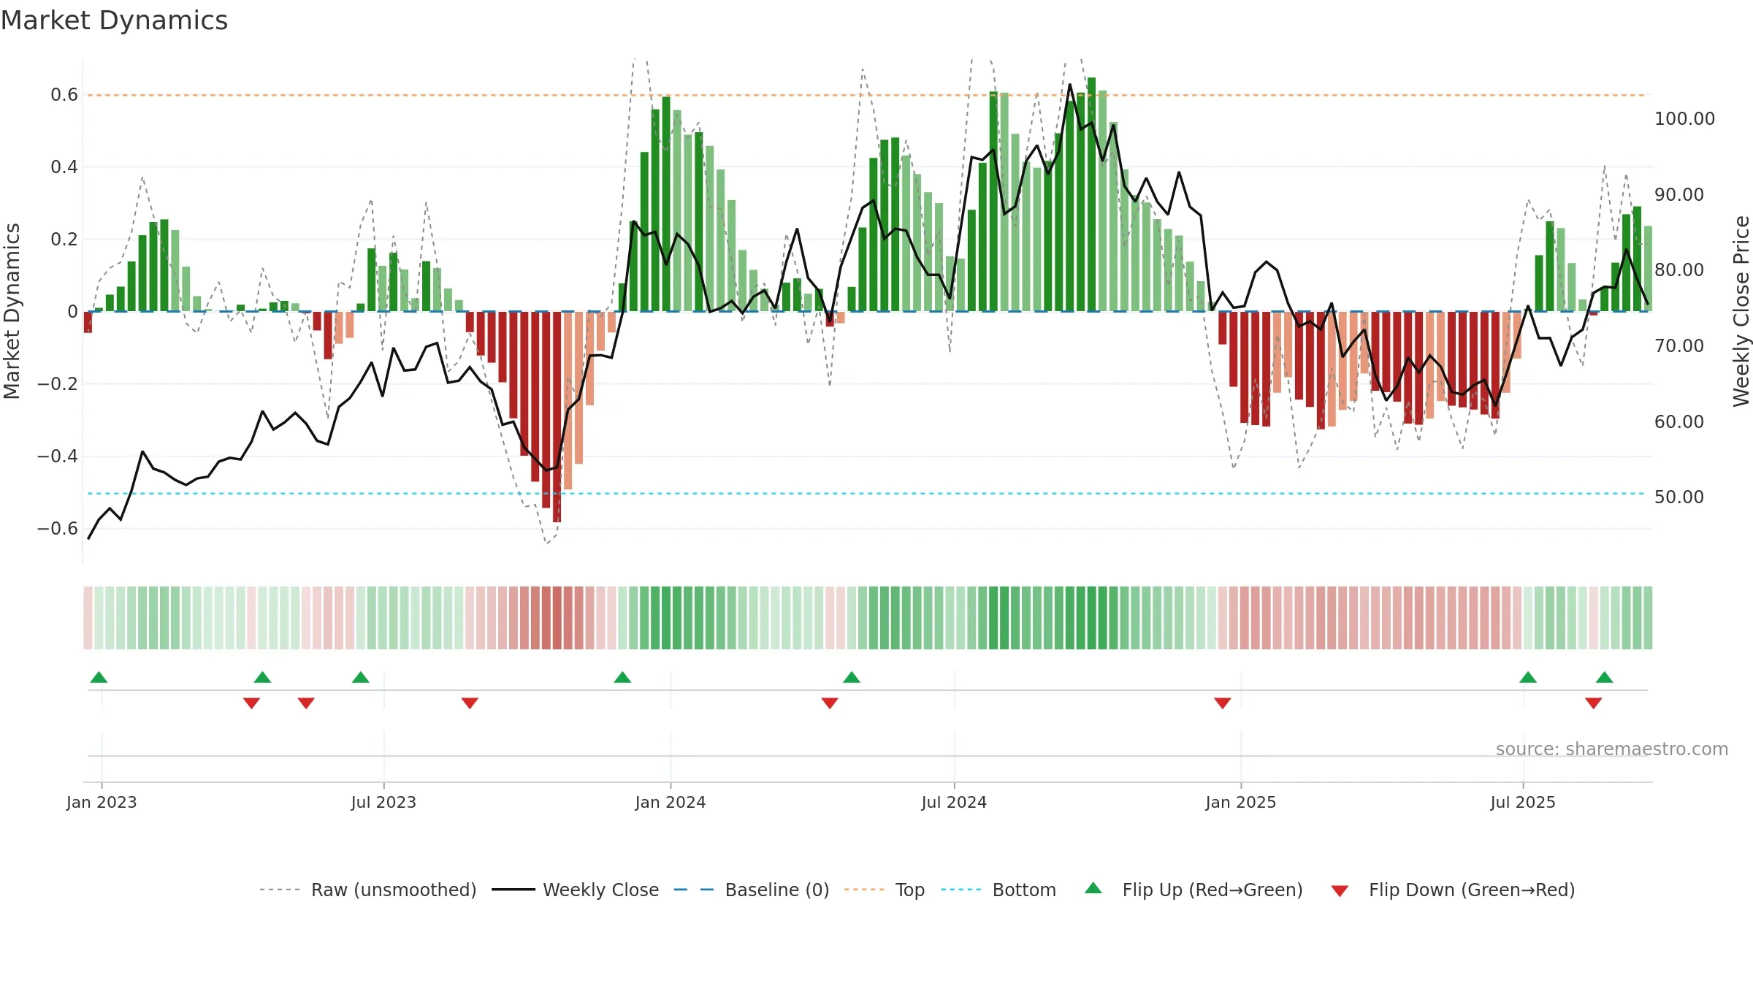1753x986 pixels.
Task: Click the Jan 2024 x-axis label
Action: [x=671, y=802]
